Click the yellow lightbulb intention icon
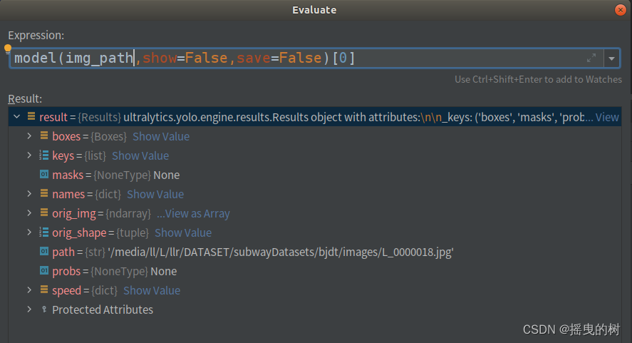 (x=7, y=49)
